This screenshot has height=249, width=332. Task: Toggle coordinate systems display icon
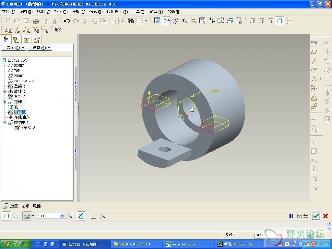(x=36, y=30)
